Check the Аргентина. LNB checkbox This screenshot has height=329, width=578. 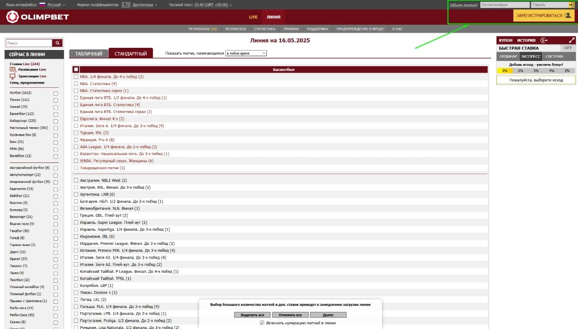coord(76,194)
